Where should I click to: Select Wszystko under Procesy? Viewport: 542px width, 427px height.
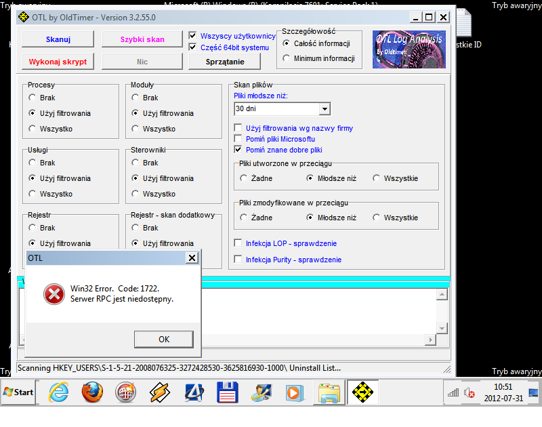click(32, 129)
